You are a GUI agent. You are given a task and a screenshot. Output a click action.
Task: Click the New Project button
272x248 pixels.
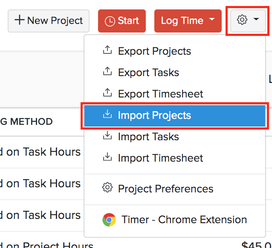(x=48, y=21)
